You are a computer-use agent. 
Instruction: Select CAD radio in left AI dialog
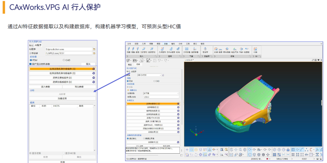tap(64, 60)
